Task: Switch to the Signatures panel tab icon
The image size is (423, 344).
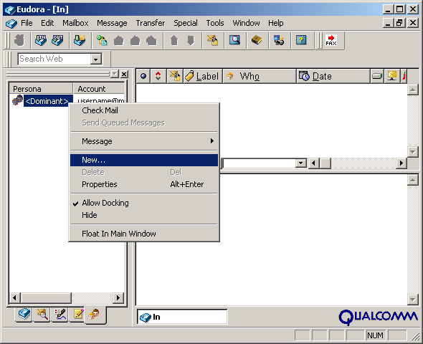Action: [60, 314]
